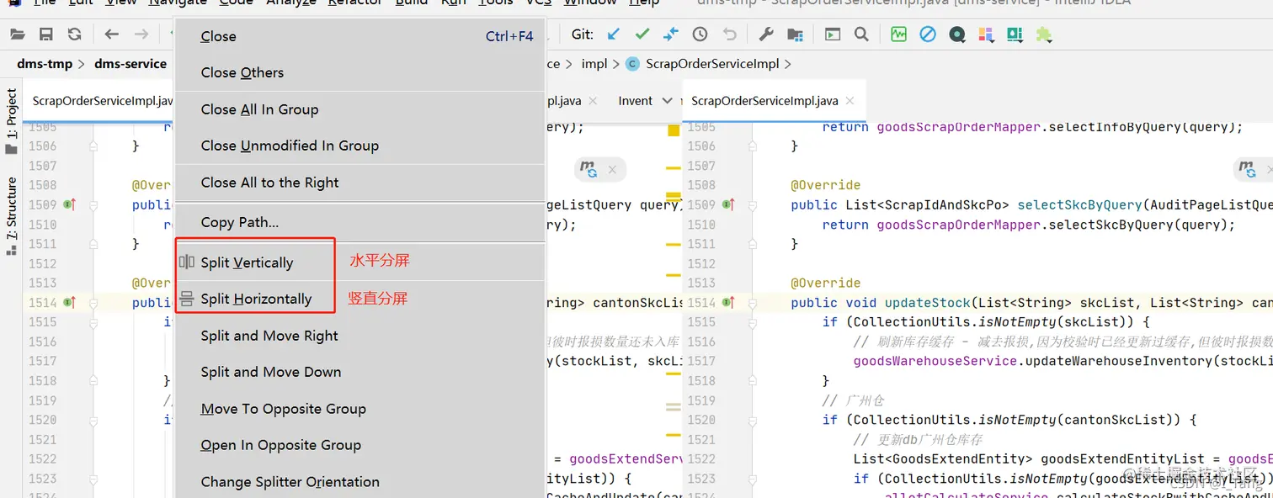Select Open In Opposite Group
This screenshot has width=1273, height=498.
(360, 445)
